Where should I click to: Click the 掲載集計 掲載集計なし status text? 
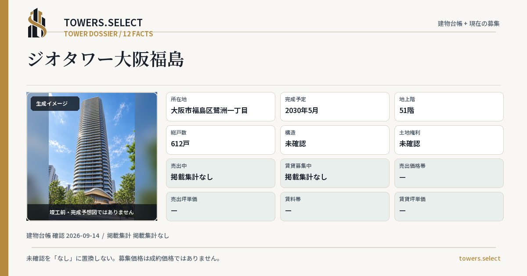(x=138, y=236)
